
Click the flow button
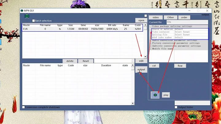(180, 66)
